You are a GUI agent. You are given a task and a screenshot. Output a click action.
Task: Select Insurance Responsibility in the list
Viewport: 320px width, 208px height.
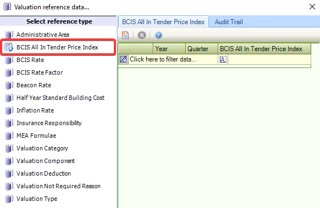[49, 123]
